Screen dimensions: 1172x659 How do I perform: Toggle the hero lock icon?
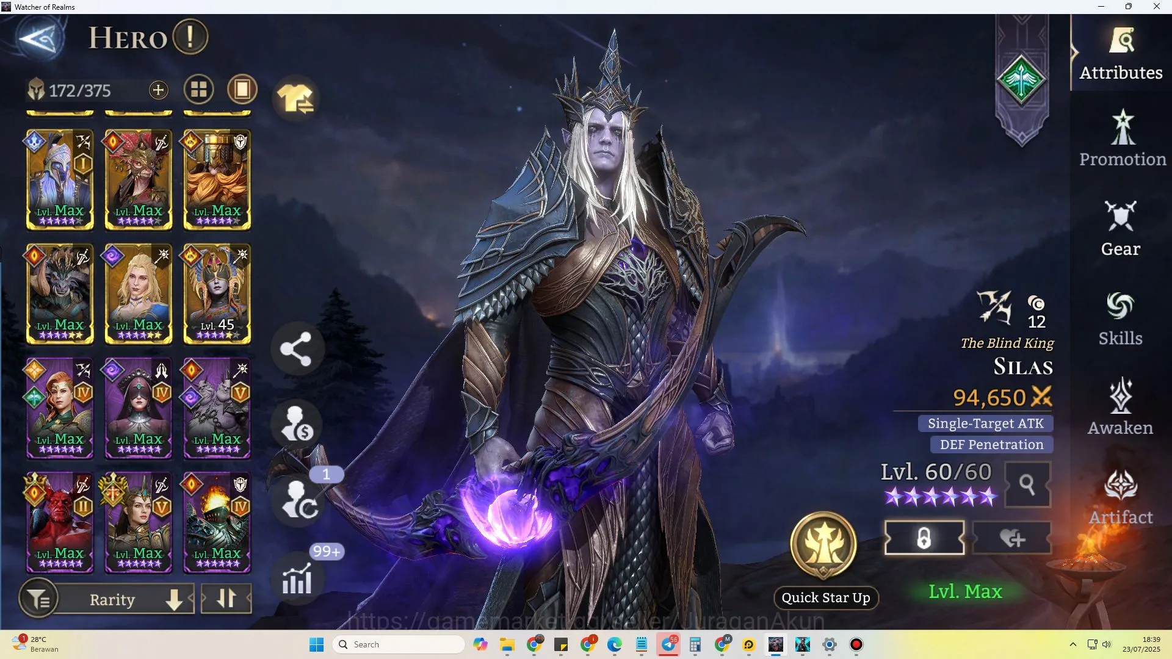click(x=924, y=538)
